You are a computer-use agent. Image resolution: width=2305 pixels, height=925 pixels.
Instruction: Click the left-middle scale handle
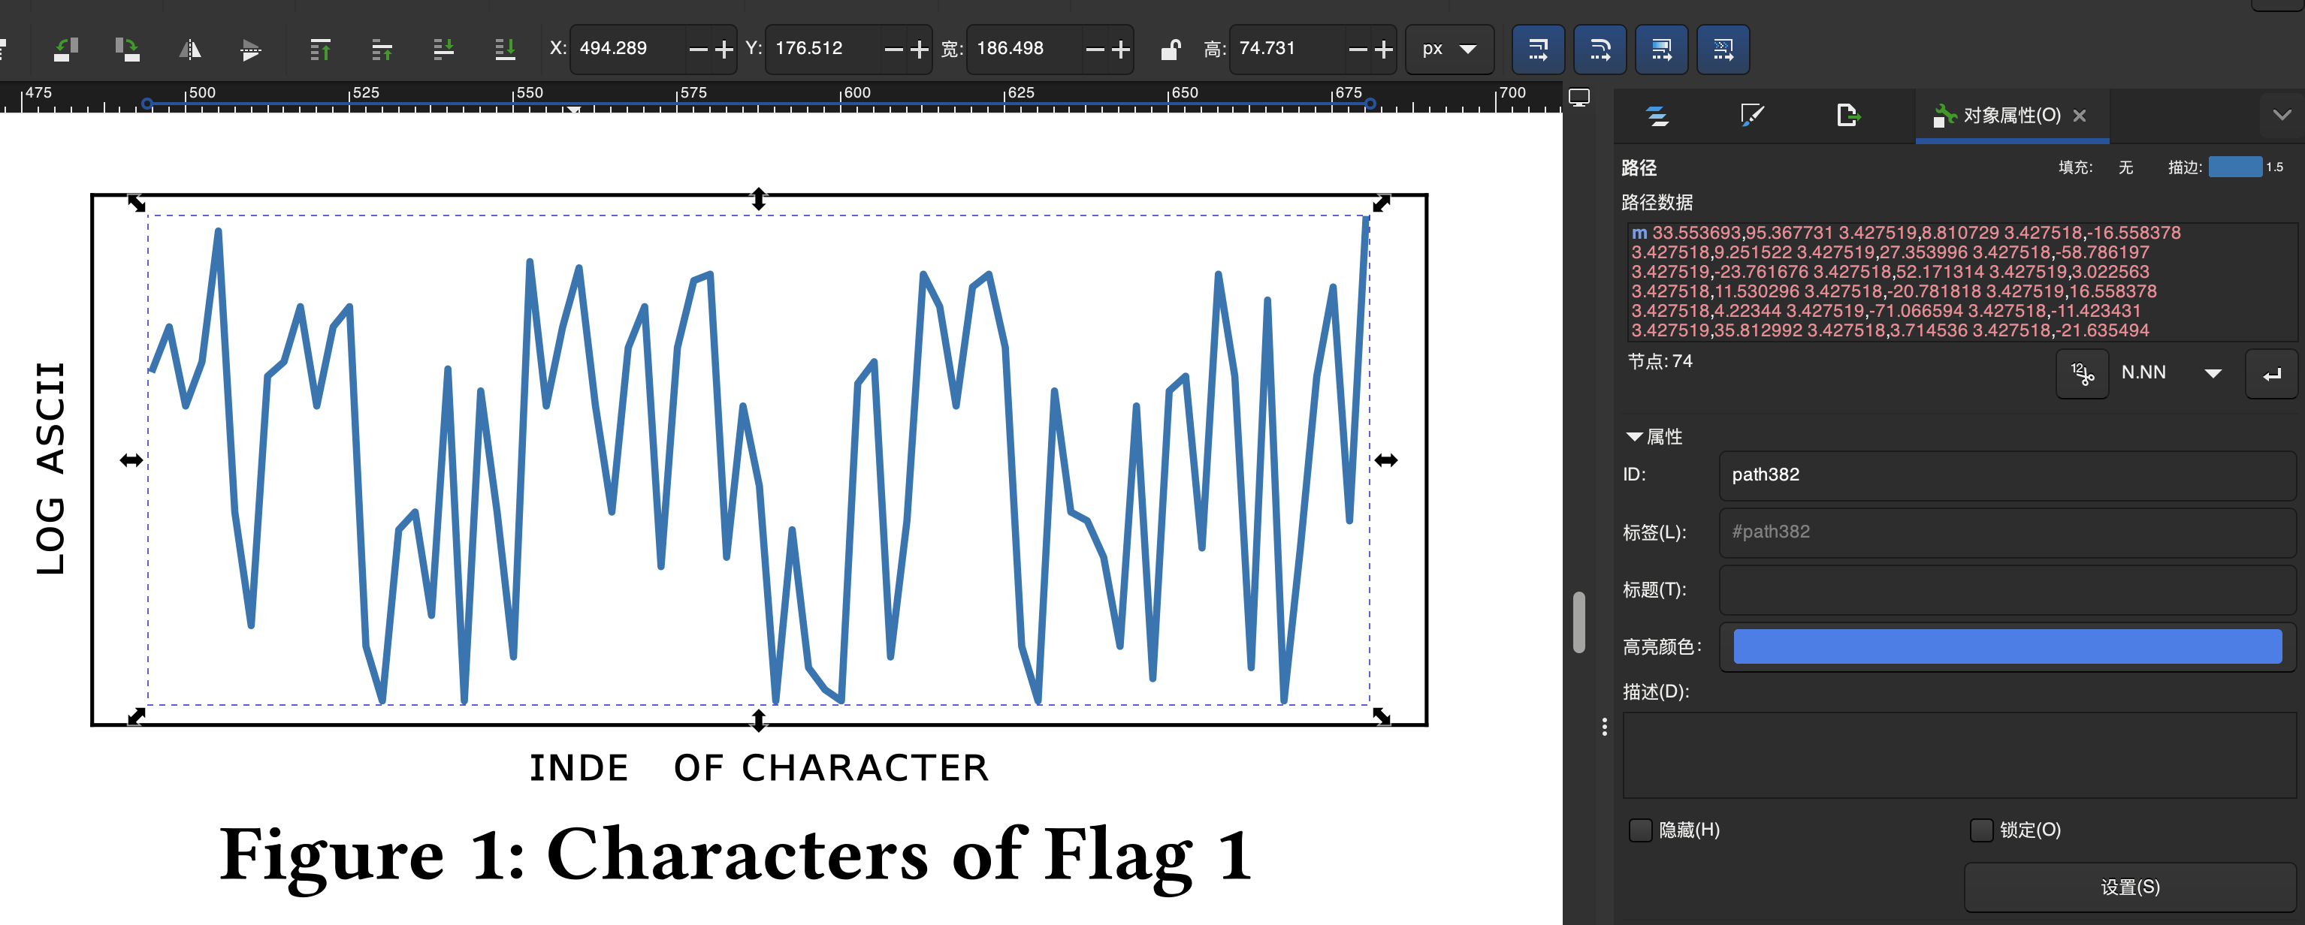(x=131, y=459)
